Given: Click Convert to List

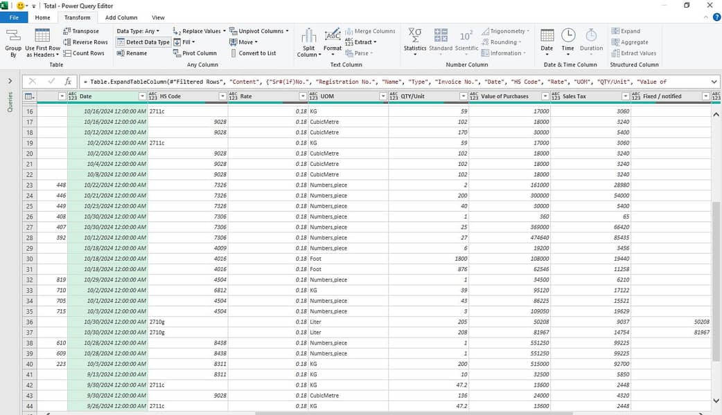Looking at the screenshot, I should [253, 53].
